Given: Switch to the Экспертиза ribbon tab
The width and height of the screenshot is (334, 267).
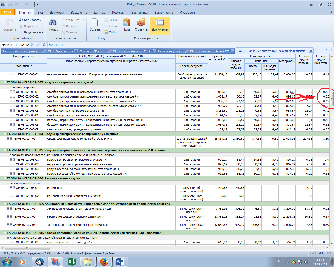Looking at the screenshot, I should click(139, 13).
